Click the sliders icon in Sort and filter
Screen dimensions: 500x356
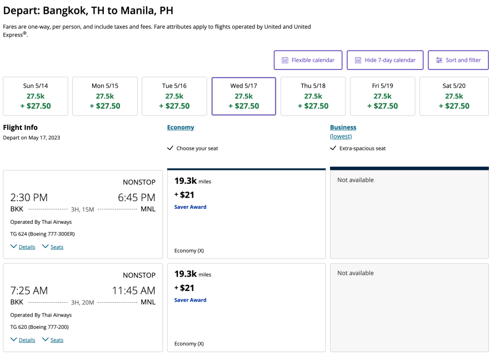point(439,60)
